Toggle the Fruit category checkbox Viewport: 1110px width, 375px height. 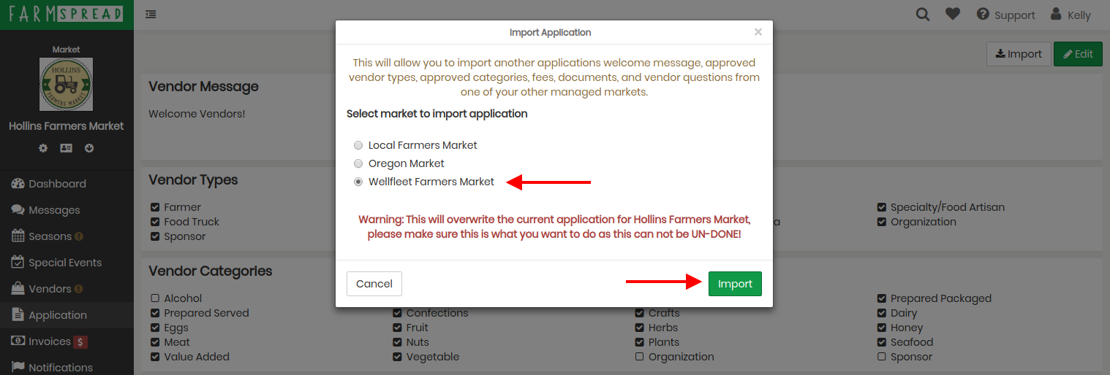[x=397, y=328]
